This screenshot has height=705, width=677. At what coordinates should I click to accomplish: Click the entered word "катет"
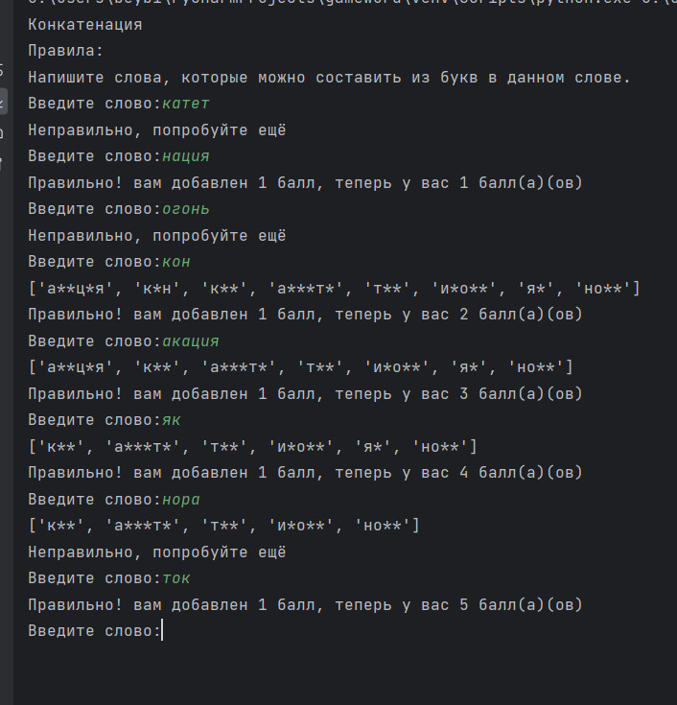pyautogui.click(x=186, y=104)
